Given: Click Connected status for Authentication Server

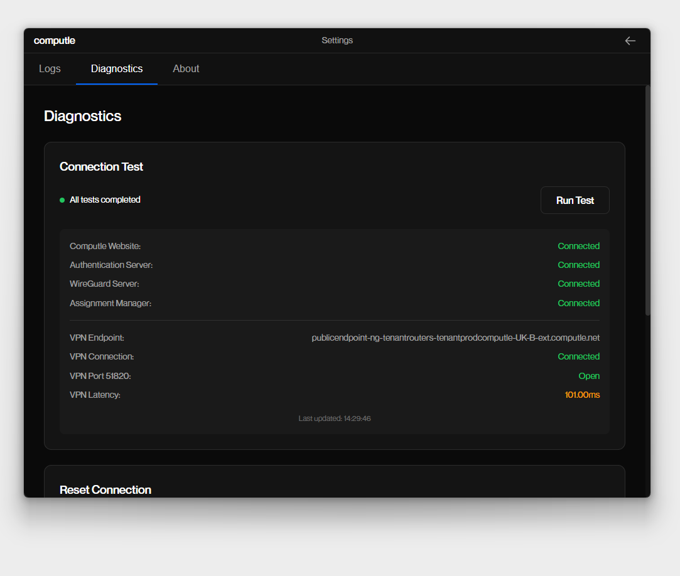Looking at the screenshot, I should tap(578, 265).
